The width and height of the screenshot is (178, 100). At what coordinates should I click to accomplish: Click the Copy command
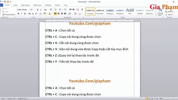pyautogui.click(x=5, y=11)
